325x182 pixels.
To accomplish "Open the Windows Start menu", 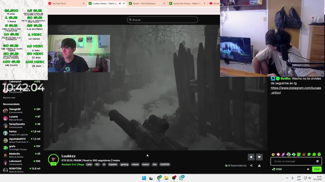I will (x=144, y=178).
